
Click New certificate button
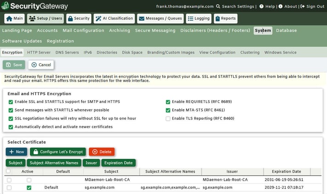pos(17,152)
